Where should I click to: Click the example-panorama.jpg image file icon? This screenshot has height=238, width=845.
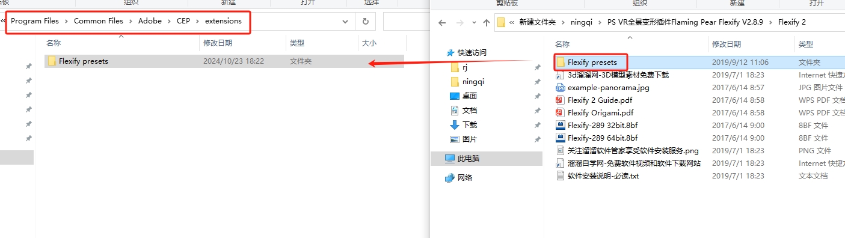pyautogui.click(x=561, y=88)
